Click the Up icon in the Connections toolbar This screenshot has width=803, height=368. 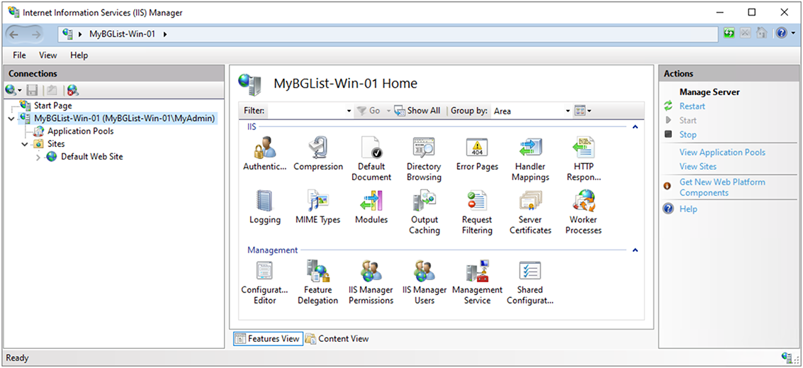point(52,91)
